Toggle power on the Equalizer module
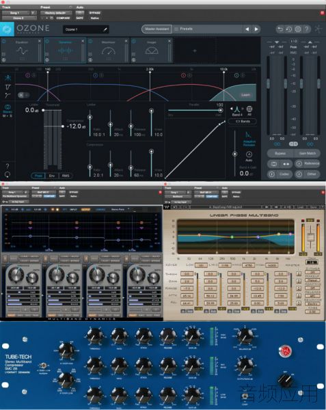Image resolution: width=326 pixels, height=410 pixels. (4, 41)
